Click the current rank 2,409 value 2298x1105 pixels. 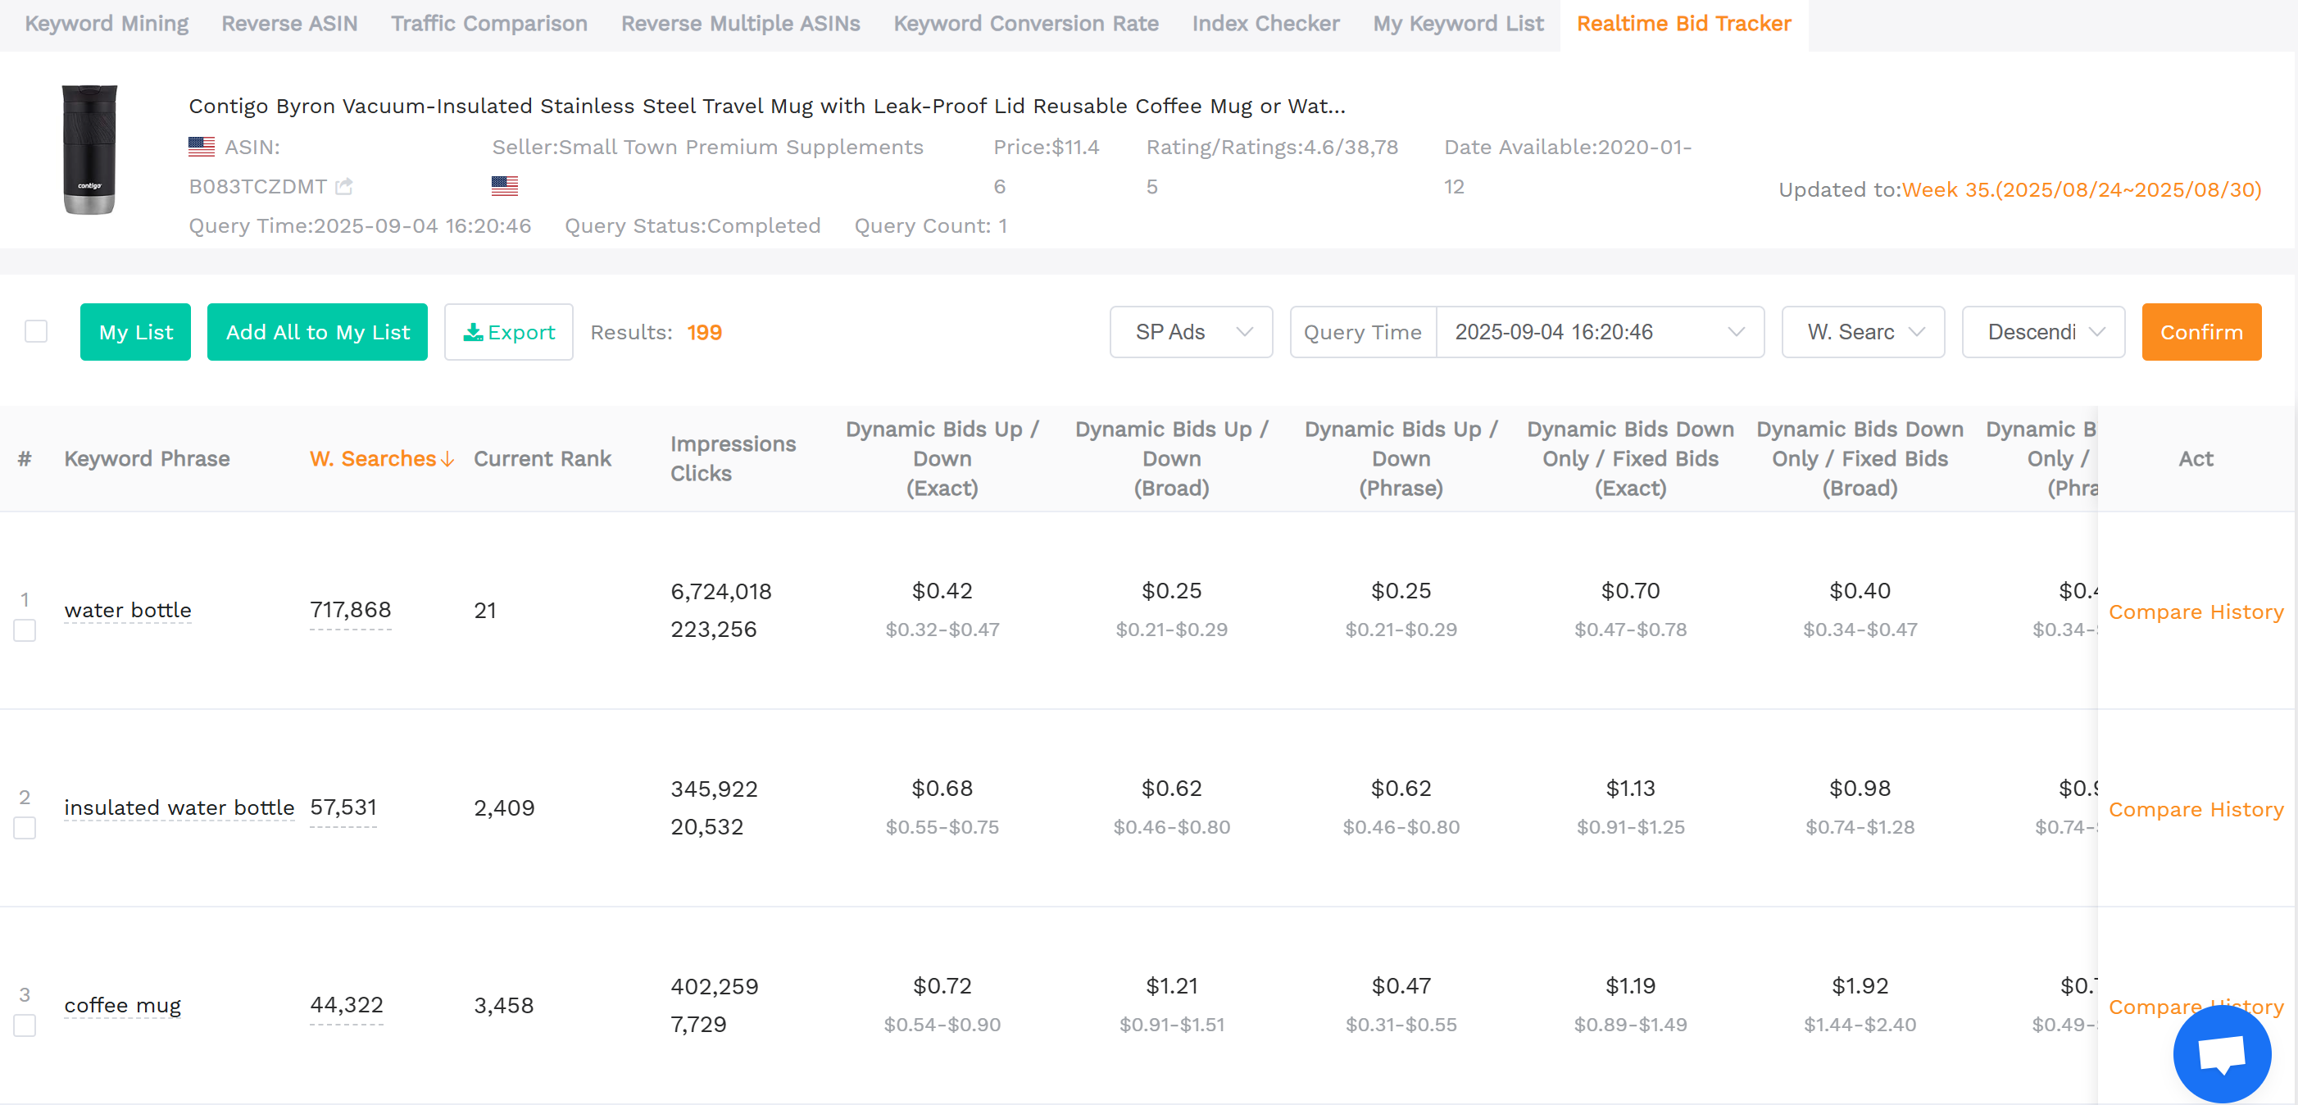(x=504, y=807)
